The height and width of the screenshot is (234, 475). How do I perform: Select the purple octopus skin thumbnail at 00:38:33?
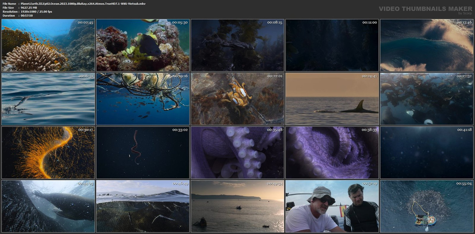coord(332,153)
